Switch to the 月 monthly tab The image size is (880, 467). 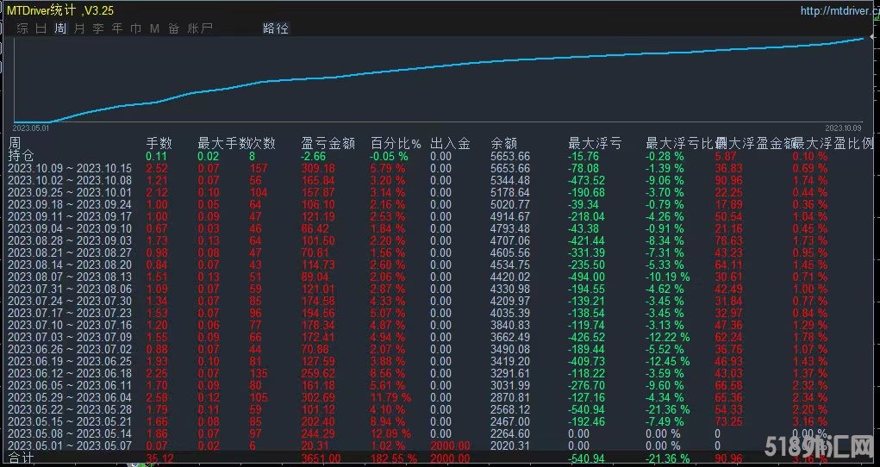pos(79,28)
